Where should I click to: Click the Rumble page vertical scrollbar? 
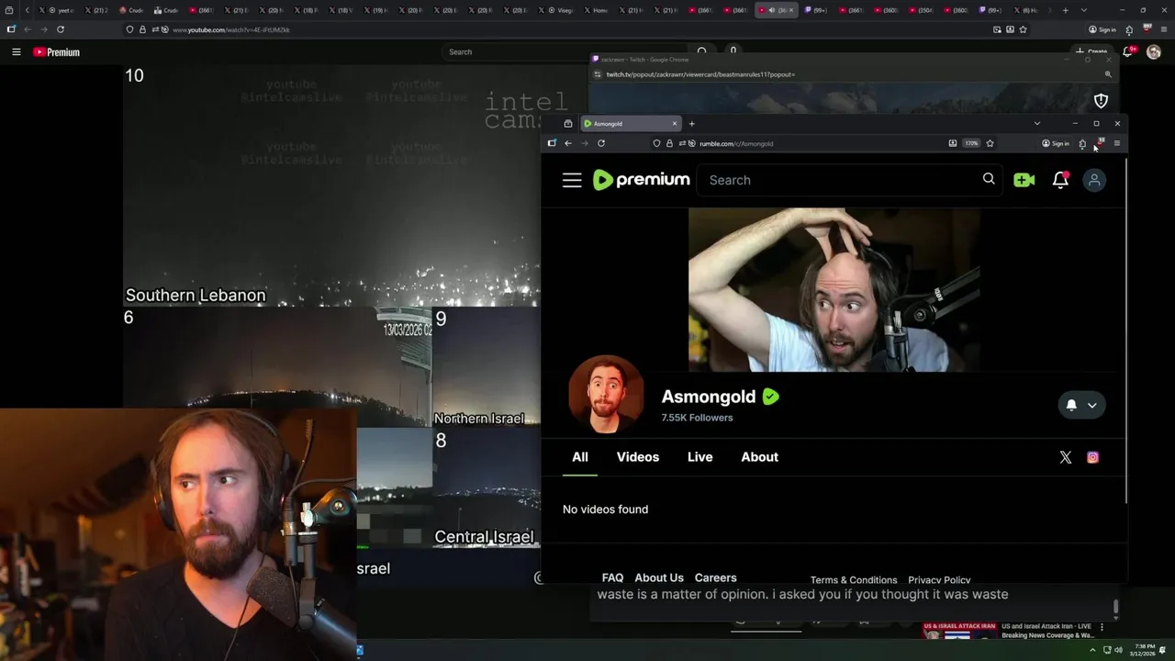point(1125,330)
